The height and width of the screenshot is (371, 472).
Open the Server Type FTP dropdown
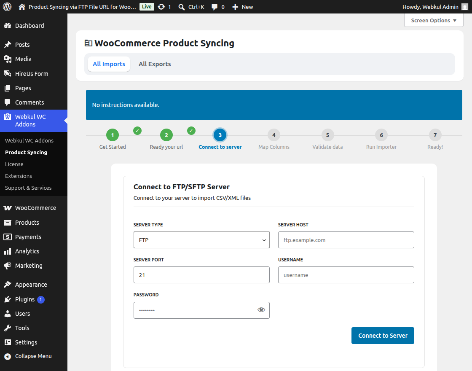tap(201, 240)
